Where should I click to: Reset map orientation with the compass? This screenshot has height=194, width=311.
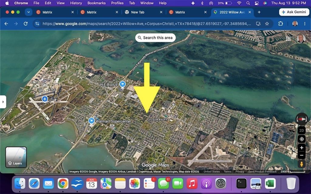(x=302, y=119)
